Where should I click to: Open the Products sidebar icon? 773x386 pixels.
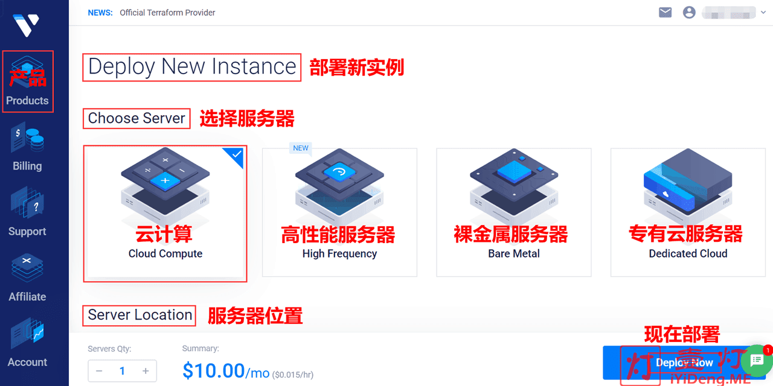[x=27, y=81]
